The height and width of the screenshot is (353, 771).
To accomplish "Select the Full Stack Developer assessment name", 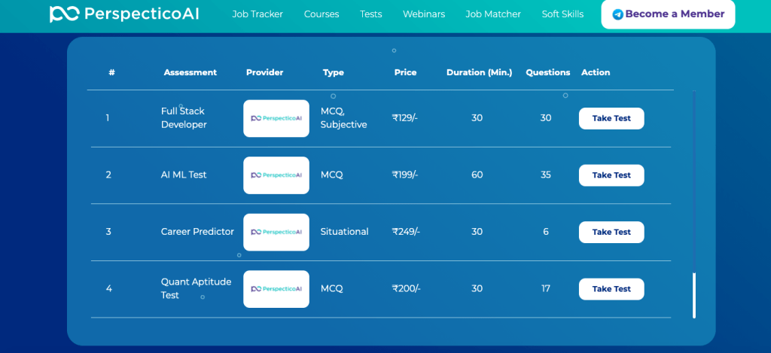I will tap(184, 118).
